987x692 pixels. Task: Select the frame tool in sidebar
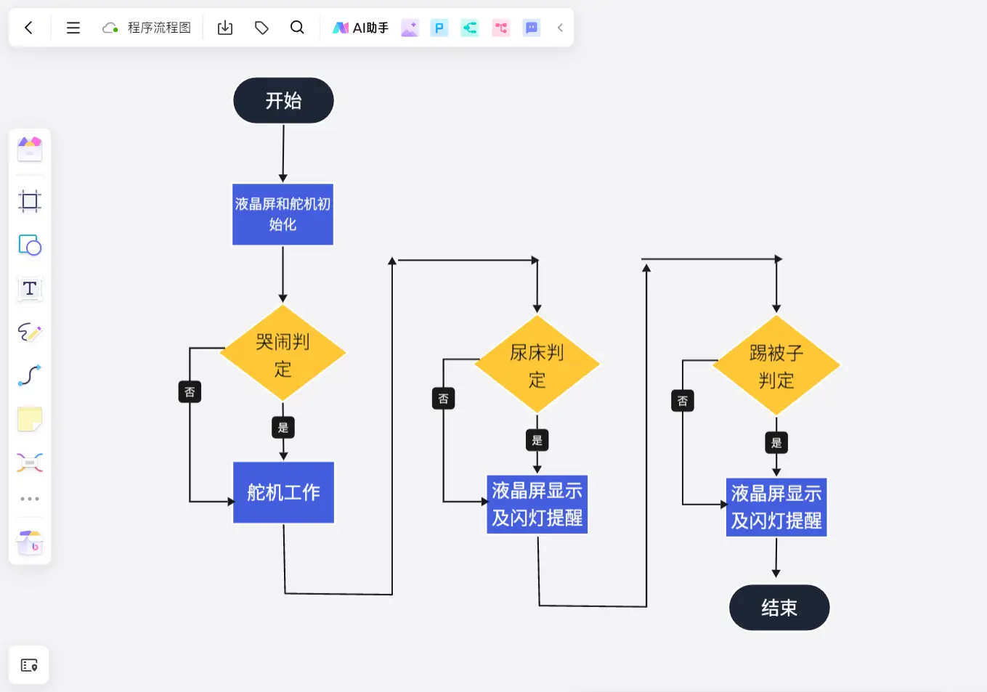(30, 201)
